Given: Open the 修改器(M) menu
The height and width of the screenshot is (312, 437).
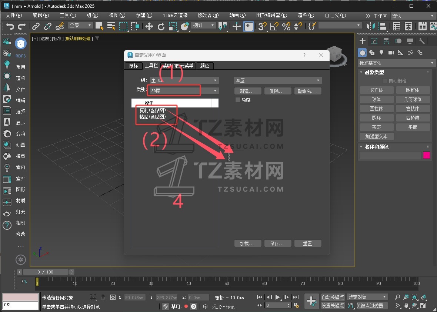Looking at the screenshot, I should pyautogui.click(x=208, y=16).
